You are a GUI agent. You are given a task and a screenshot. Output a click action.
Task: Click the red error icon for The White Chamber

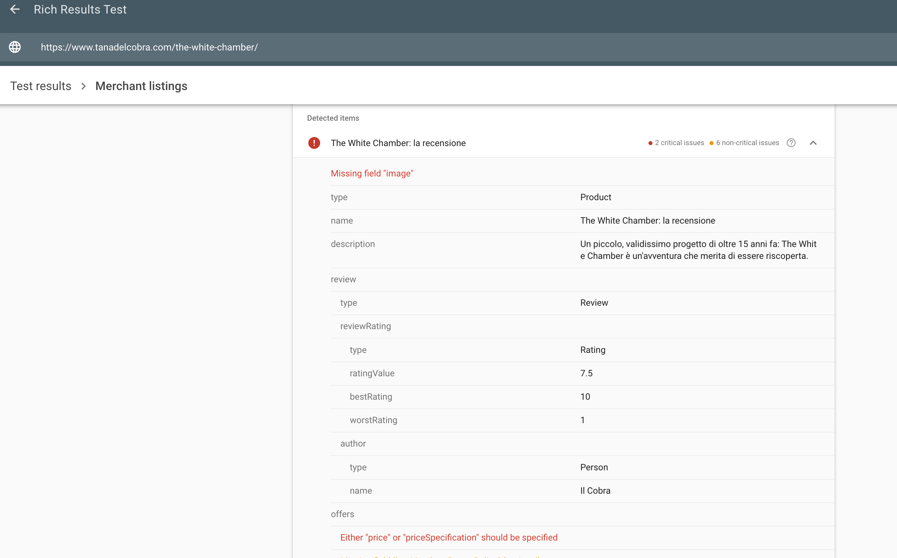coord(314,143)
